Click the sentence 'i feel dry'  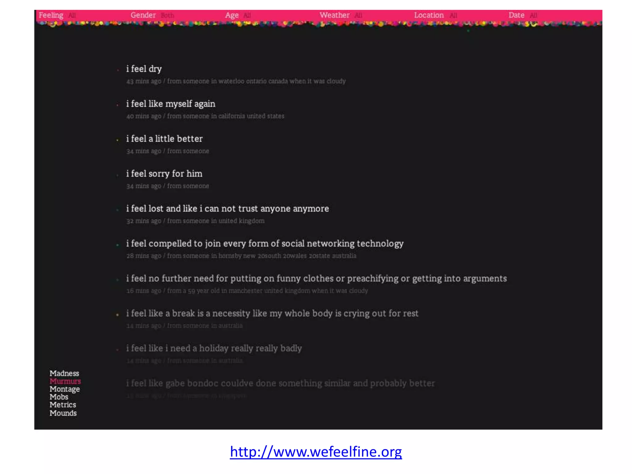point(144,69)
